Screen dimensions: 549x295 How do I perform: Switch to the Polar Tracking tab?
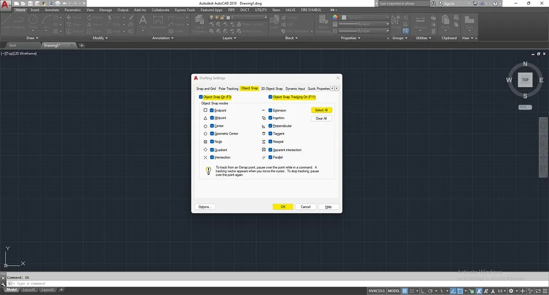[228, 88]
